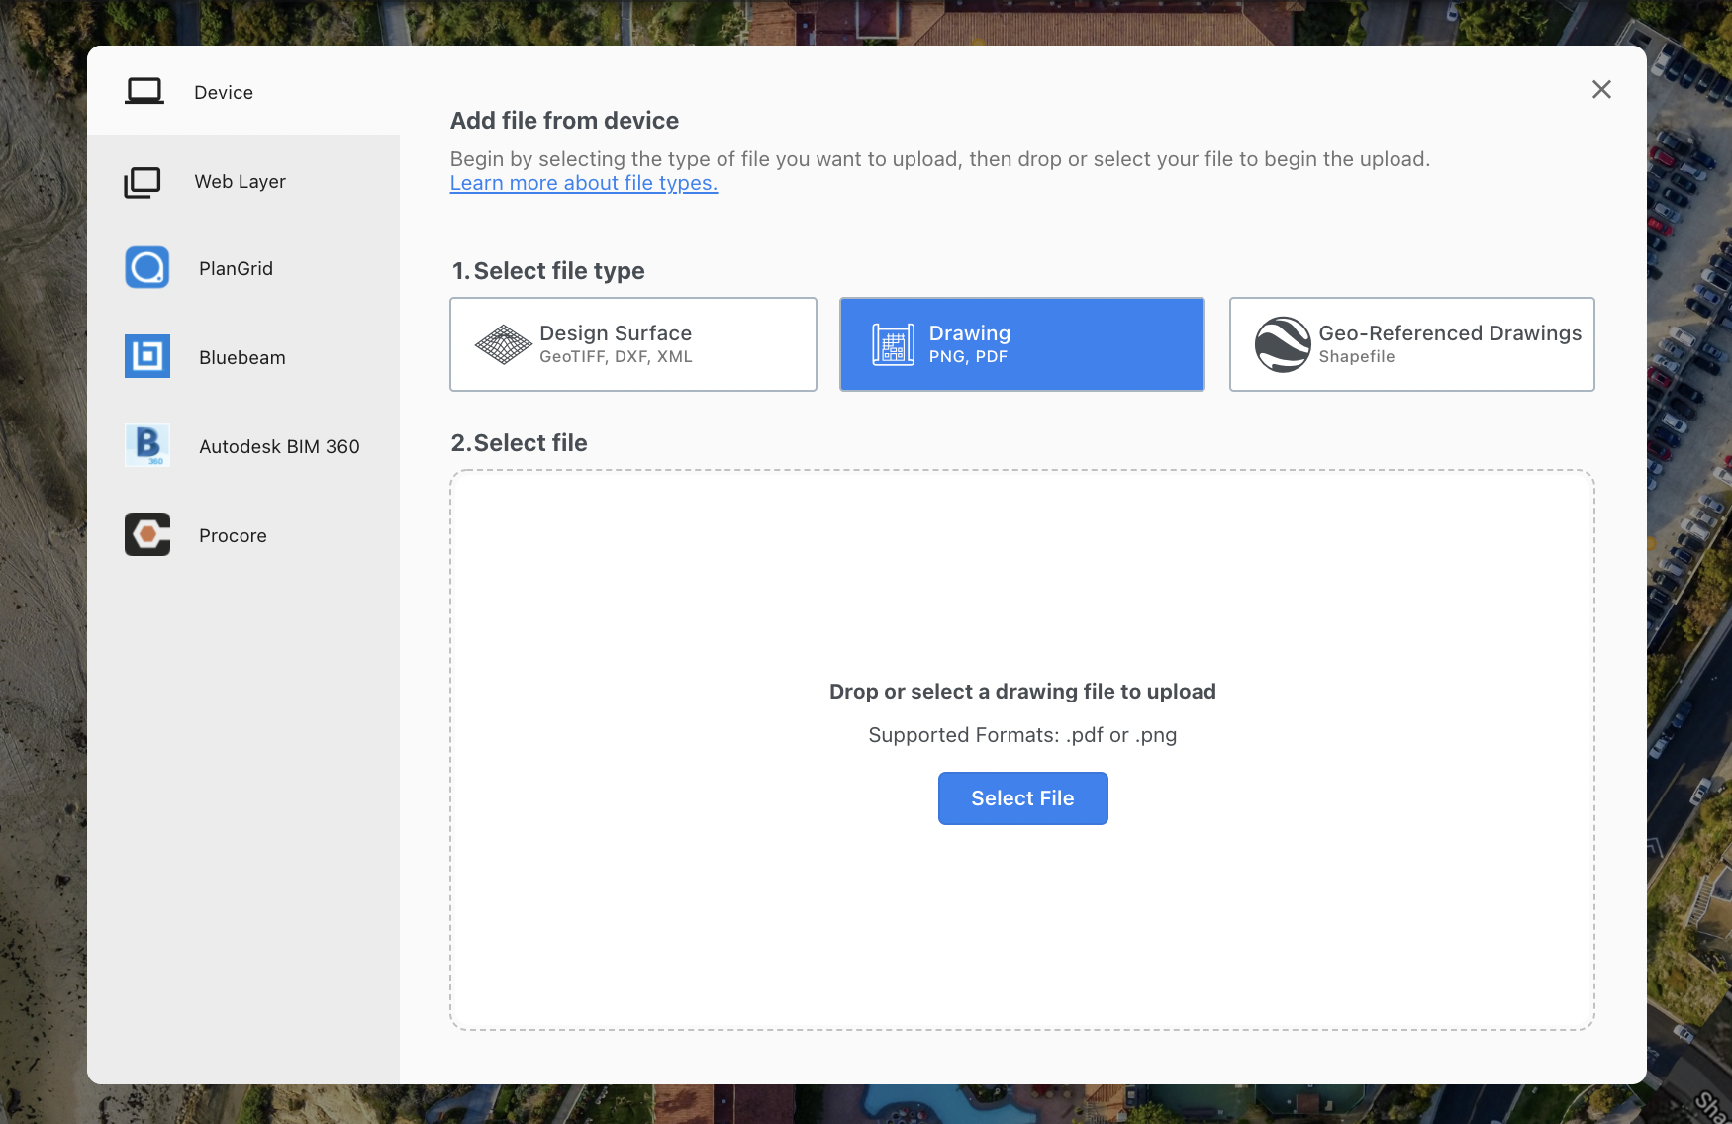
Task: Select Geo-Referenced Drawings Shapefile type
Action: click(1412, 344)
